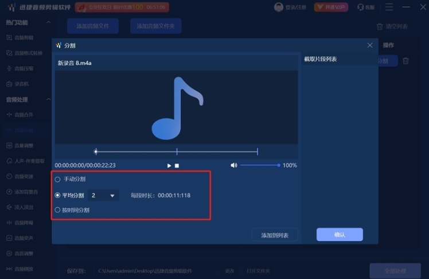Open the segment count dropdown showing 2
The width and height of the screenshot is (429, 279).
tap(103, 195)
